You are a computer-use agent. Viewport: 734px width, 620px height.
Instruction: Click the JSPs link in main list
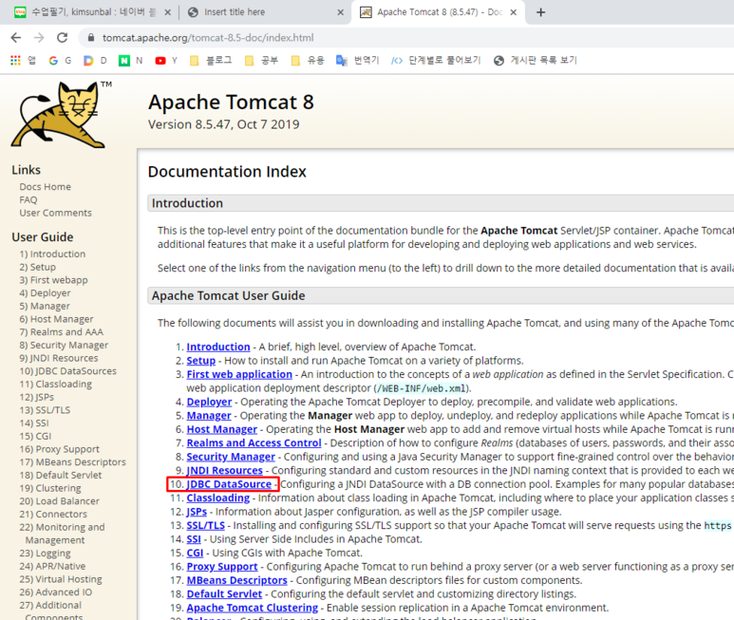pyautogui.click(x=197, y=512)
